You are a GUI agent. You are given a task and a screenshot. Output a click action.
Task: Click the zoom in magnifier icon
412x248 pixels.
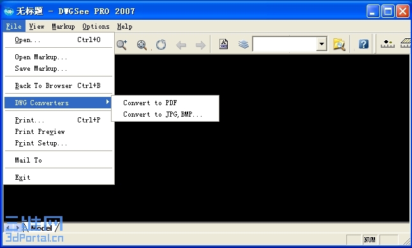pos(122,45)
